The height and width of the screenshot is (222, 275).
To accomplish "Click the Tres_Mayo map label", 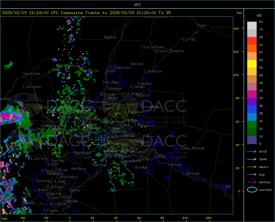I will pyautogui.click(x=111, y=82).
